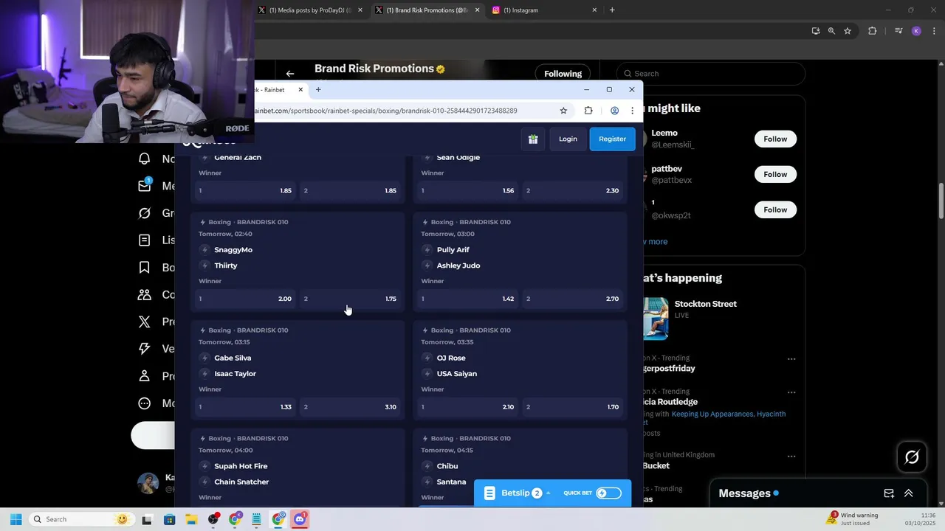Open Grok icon in the X sidebar
Viewport: 945px width, 531px height.
145,213
